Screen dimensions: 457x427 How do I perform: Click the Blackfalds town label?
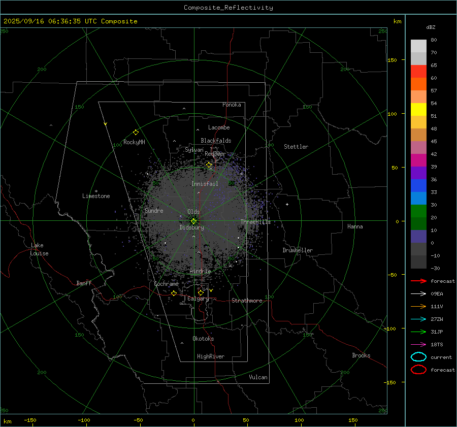tap(216, 141)
